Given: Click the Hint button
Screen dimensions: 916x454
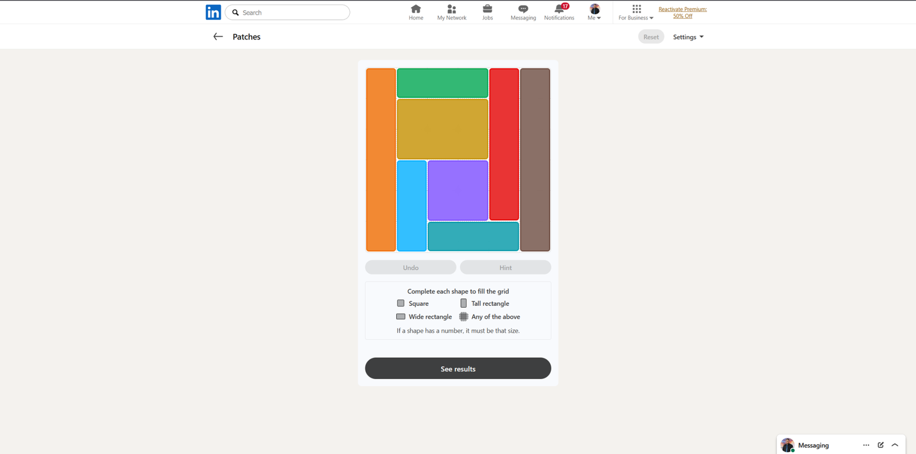Looking at the screenshot, I should coord(505,268).
